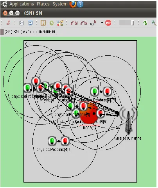This screenshot has height=188, width=158.
Task: Click the zoom-in magnifier icon
Action: point(154,23)
